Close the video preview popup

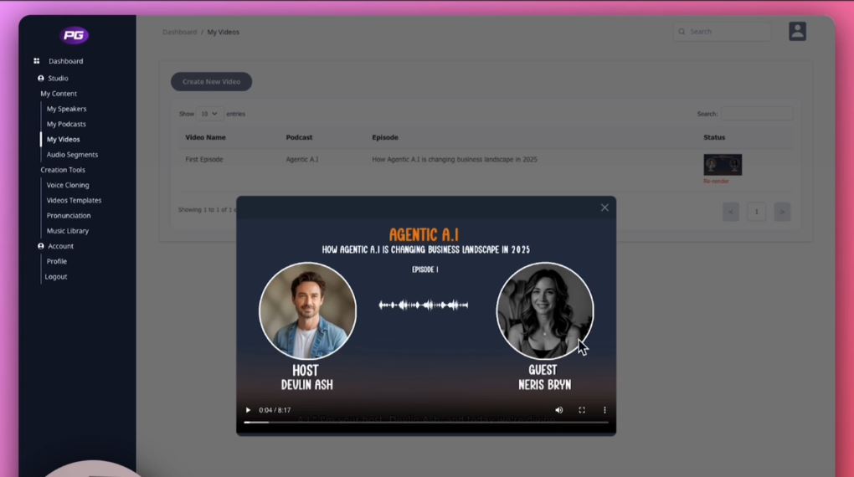(604, 208)
